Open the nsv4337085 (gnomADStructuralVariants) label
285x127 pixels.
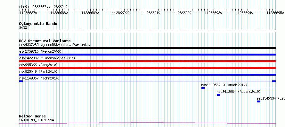tap(55, 45)
